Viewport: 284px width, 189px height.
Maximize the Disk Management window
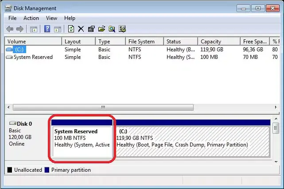click(x=258, y=8)
